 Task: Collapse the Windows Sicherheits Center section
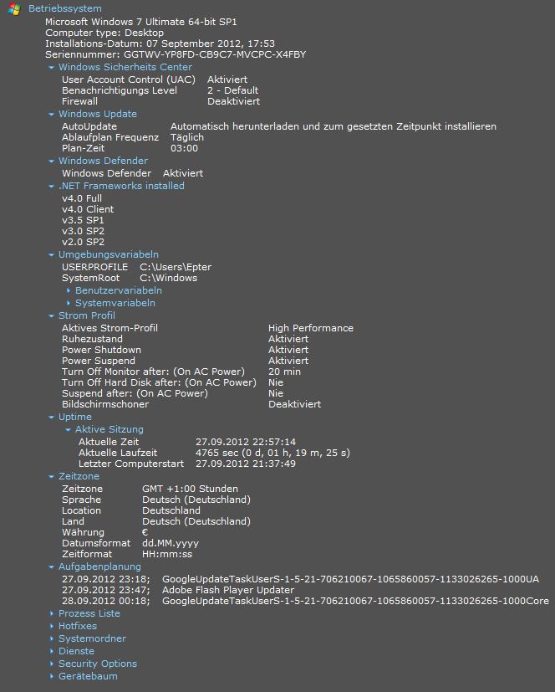point(125,67)
